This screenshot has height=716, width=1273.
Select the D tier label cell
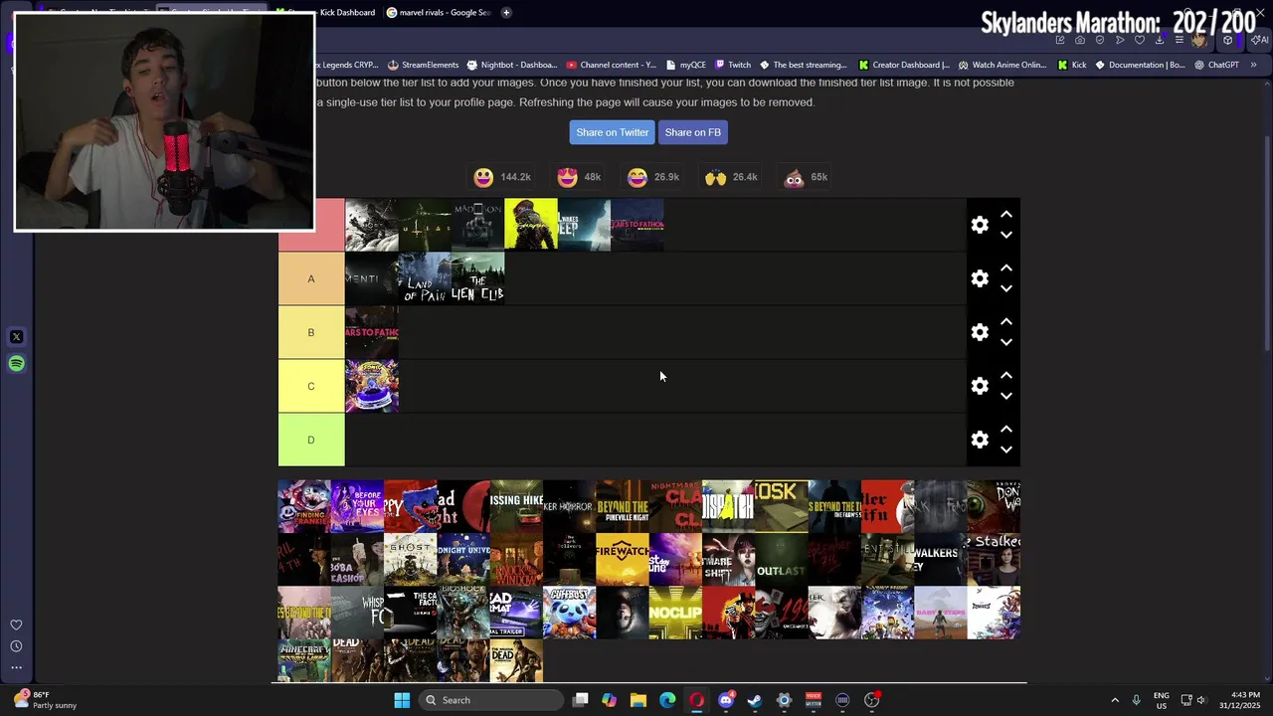coord(311,440)
